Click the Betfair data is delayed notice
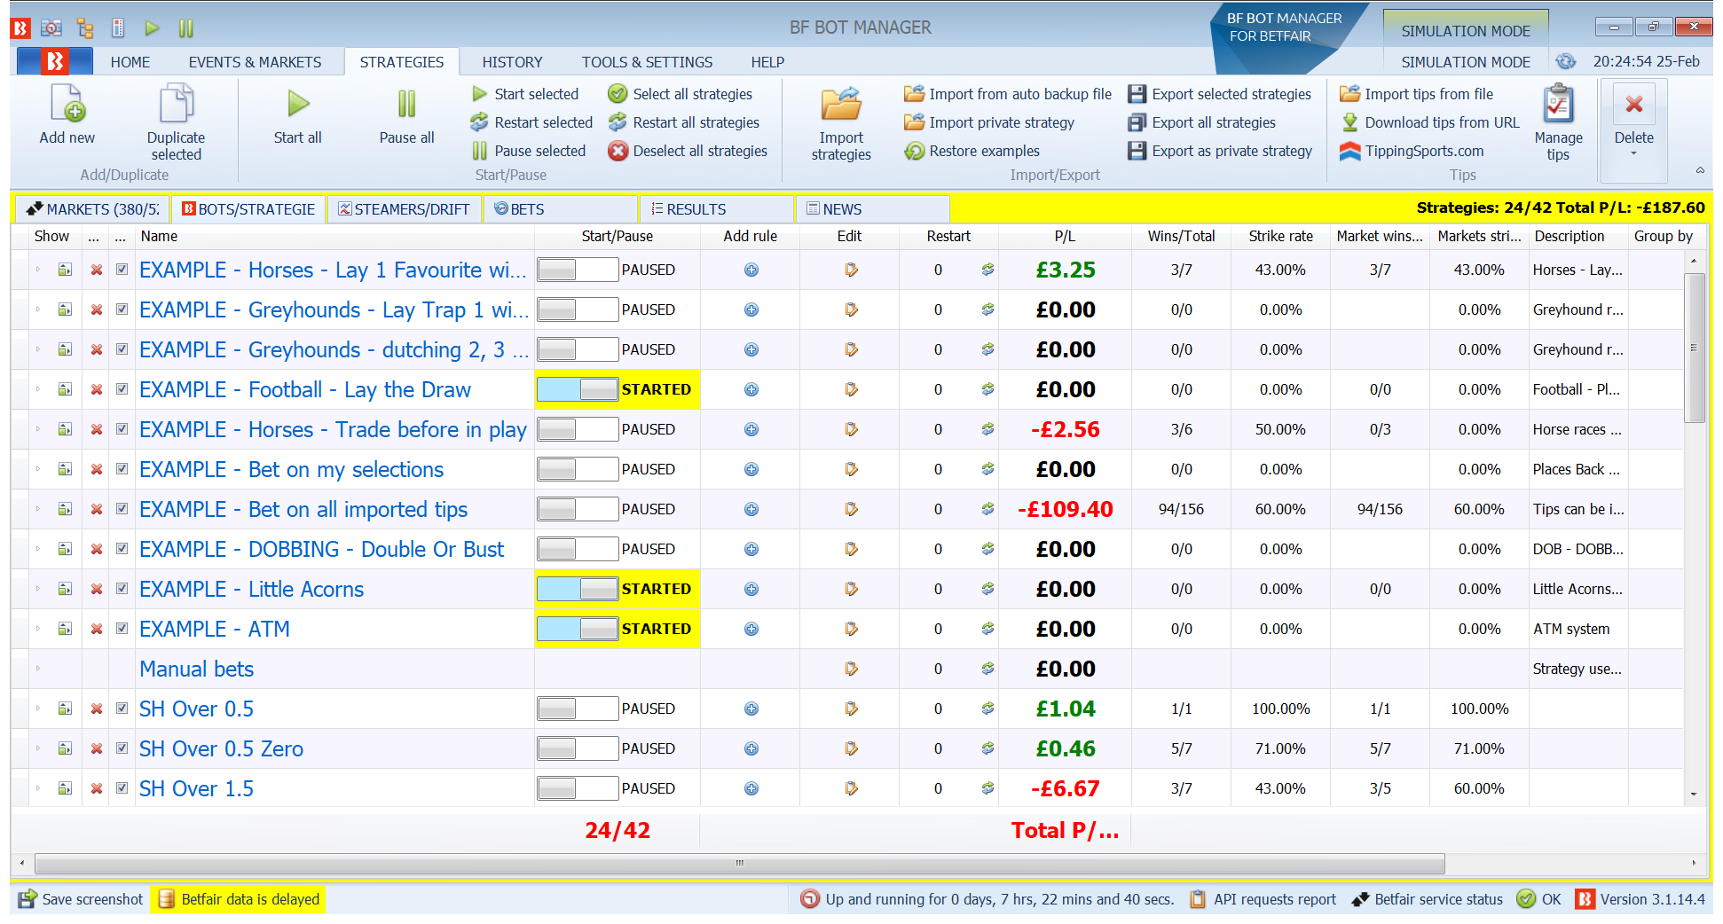The height and width of the screenshot is (924, 1723). click(x=239, y=899)
